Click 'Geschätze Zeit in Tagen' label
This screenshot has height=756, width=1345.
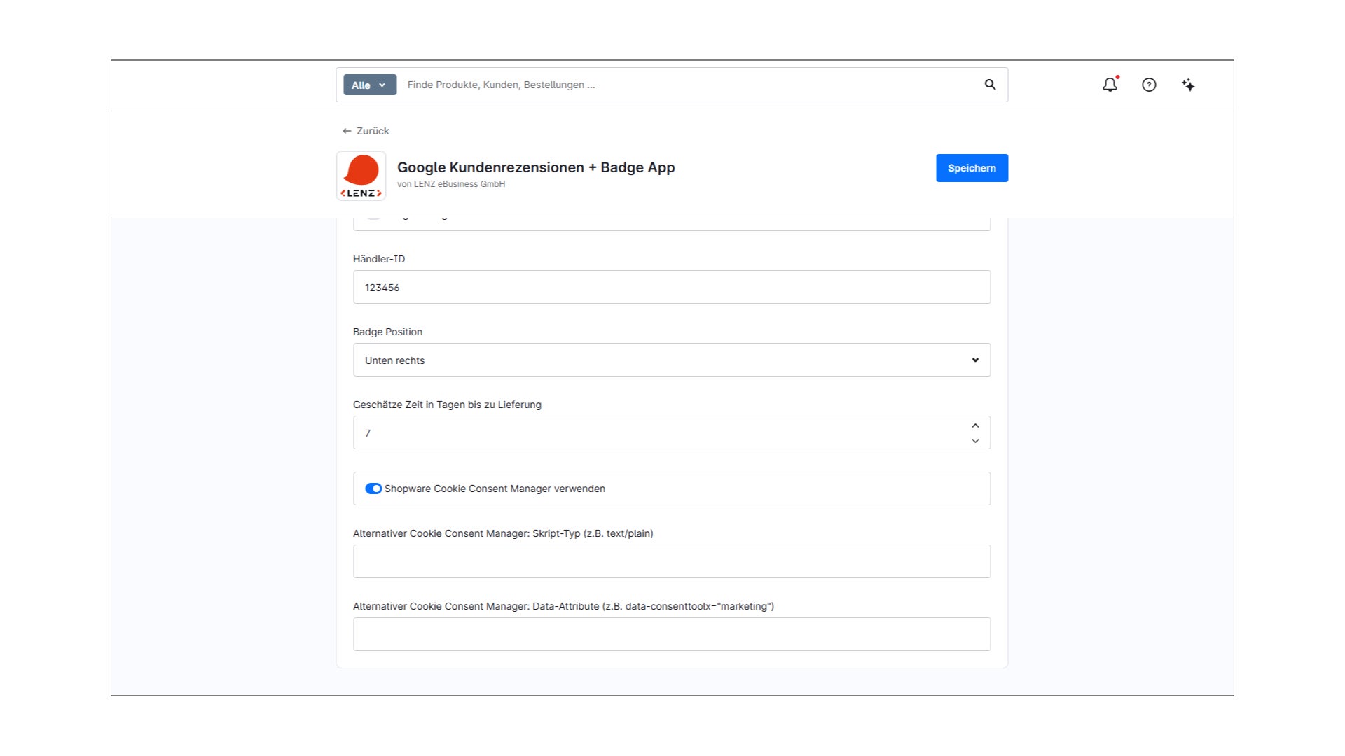pyautogui.click(x=447, y=405)
